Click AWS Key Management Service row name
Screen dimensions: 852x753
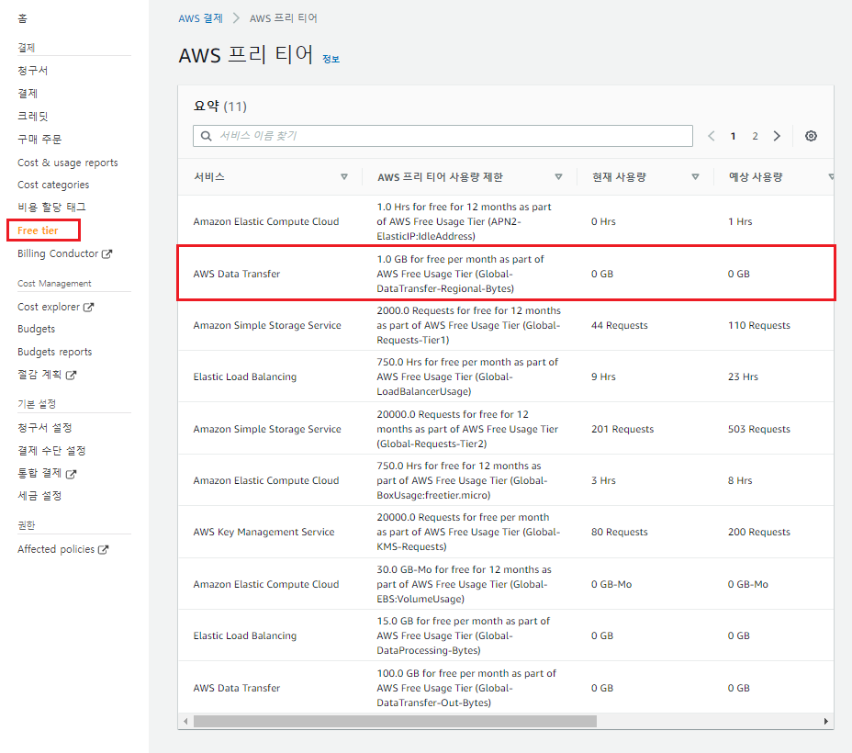coord(263,532)
